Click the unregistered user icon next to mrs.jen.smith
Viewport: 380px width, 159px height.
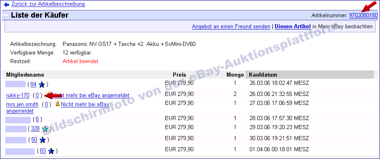(x=57, y=104)
